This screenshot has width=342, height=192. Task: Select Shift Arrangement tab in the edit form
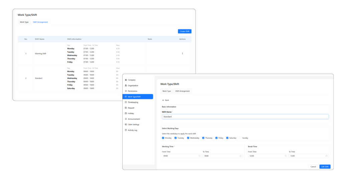coord(182,91)
